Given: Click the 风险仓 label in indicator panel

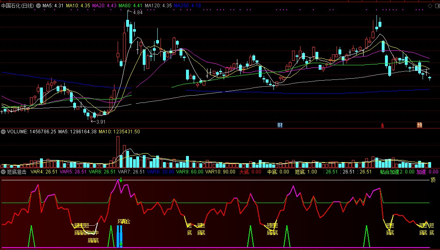Looking at the screenshot, I should pos(124,222).
